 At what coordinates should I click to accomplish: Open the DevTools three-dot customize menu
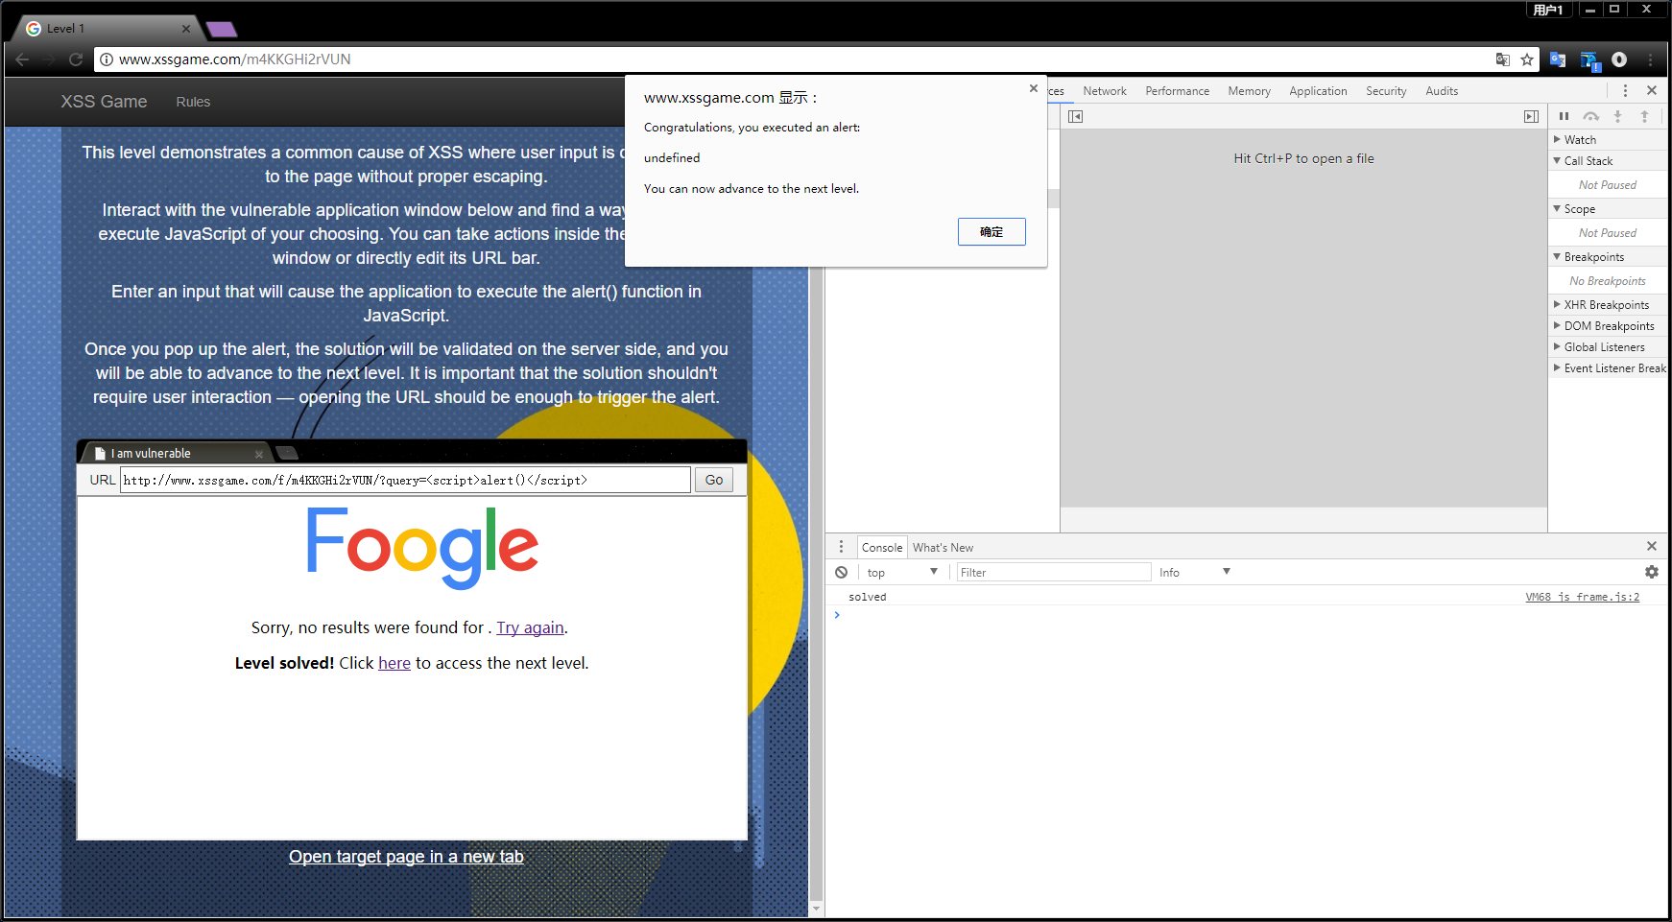pos(1625,90)
